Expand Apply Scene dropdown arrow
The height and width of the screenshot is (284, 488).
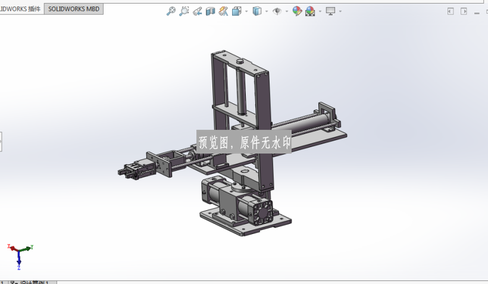[x=320, y=11]
